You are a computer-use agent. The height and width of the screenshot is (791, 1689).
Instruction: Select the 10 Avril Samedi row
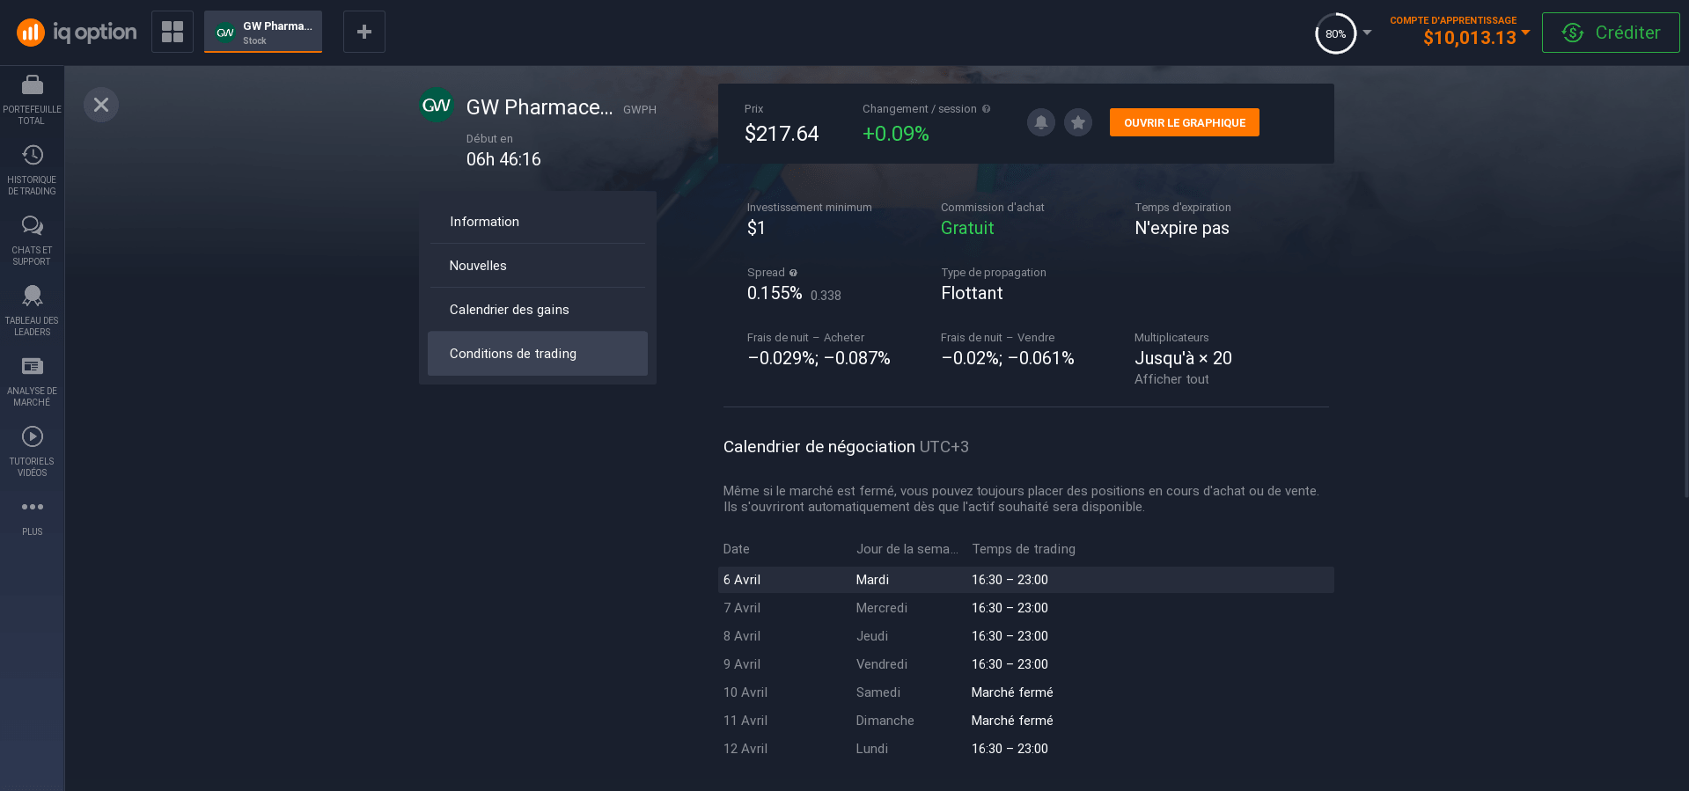click(x=1026, y=692)
